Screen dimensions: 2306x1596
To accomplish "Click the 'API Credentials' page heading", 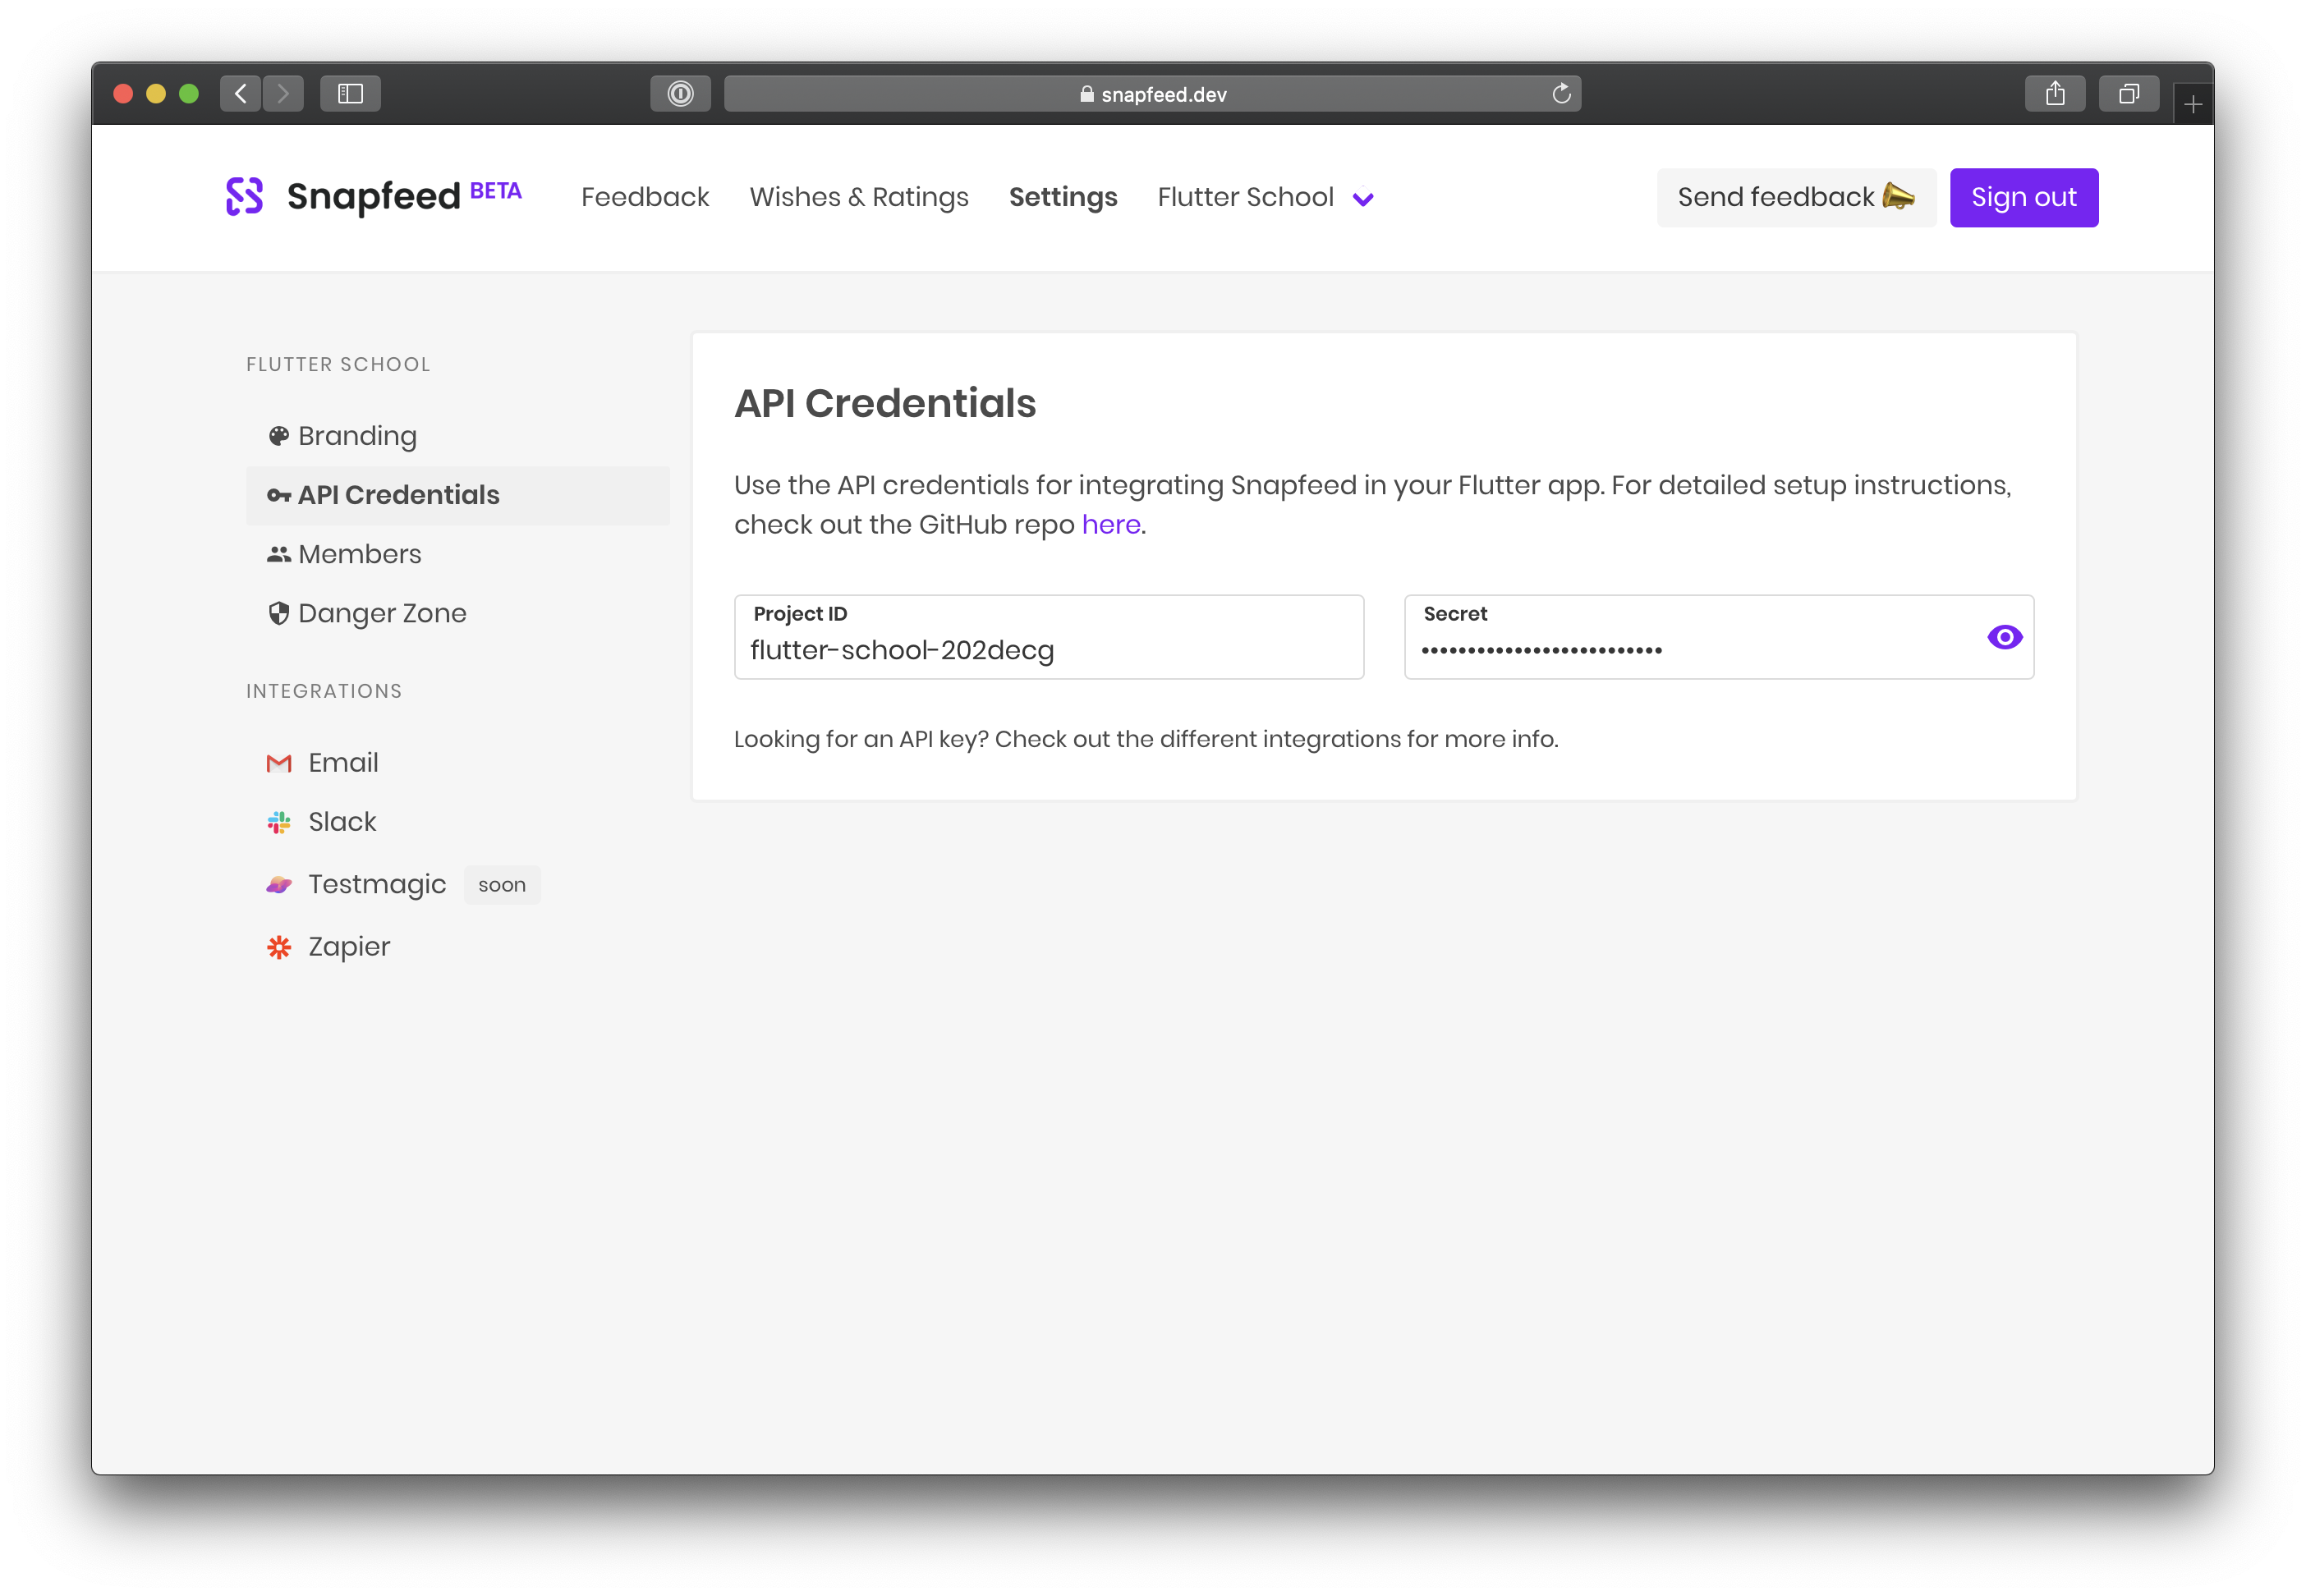I will pos(885,403).
